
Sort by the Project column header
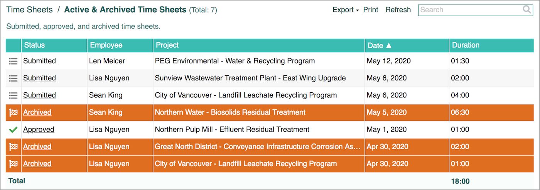167,45
